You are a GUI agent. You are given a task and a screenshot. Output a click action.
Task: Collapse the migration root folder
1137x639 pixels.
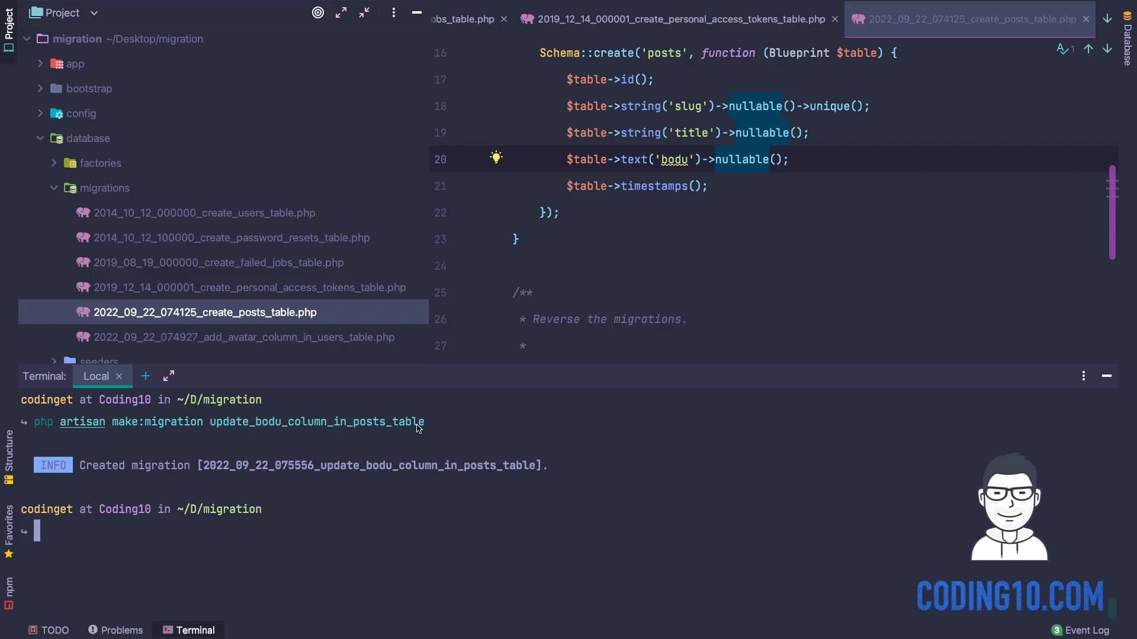(27, 39)
